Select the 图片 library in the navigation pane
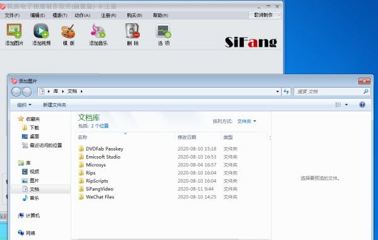 coord(34,181)
